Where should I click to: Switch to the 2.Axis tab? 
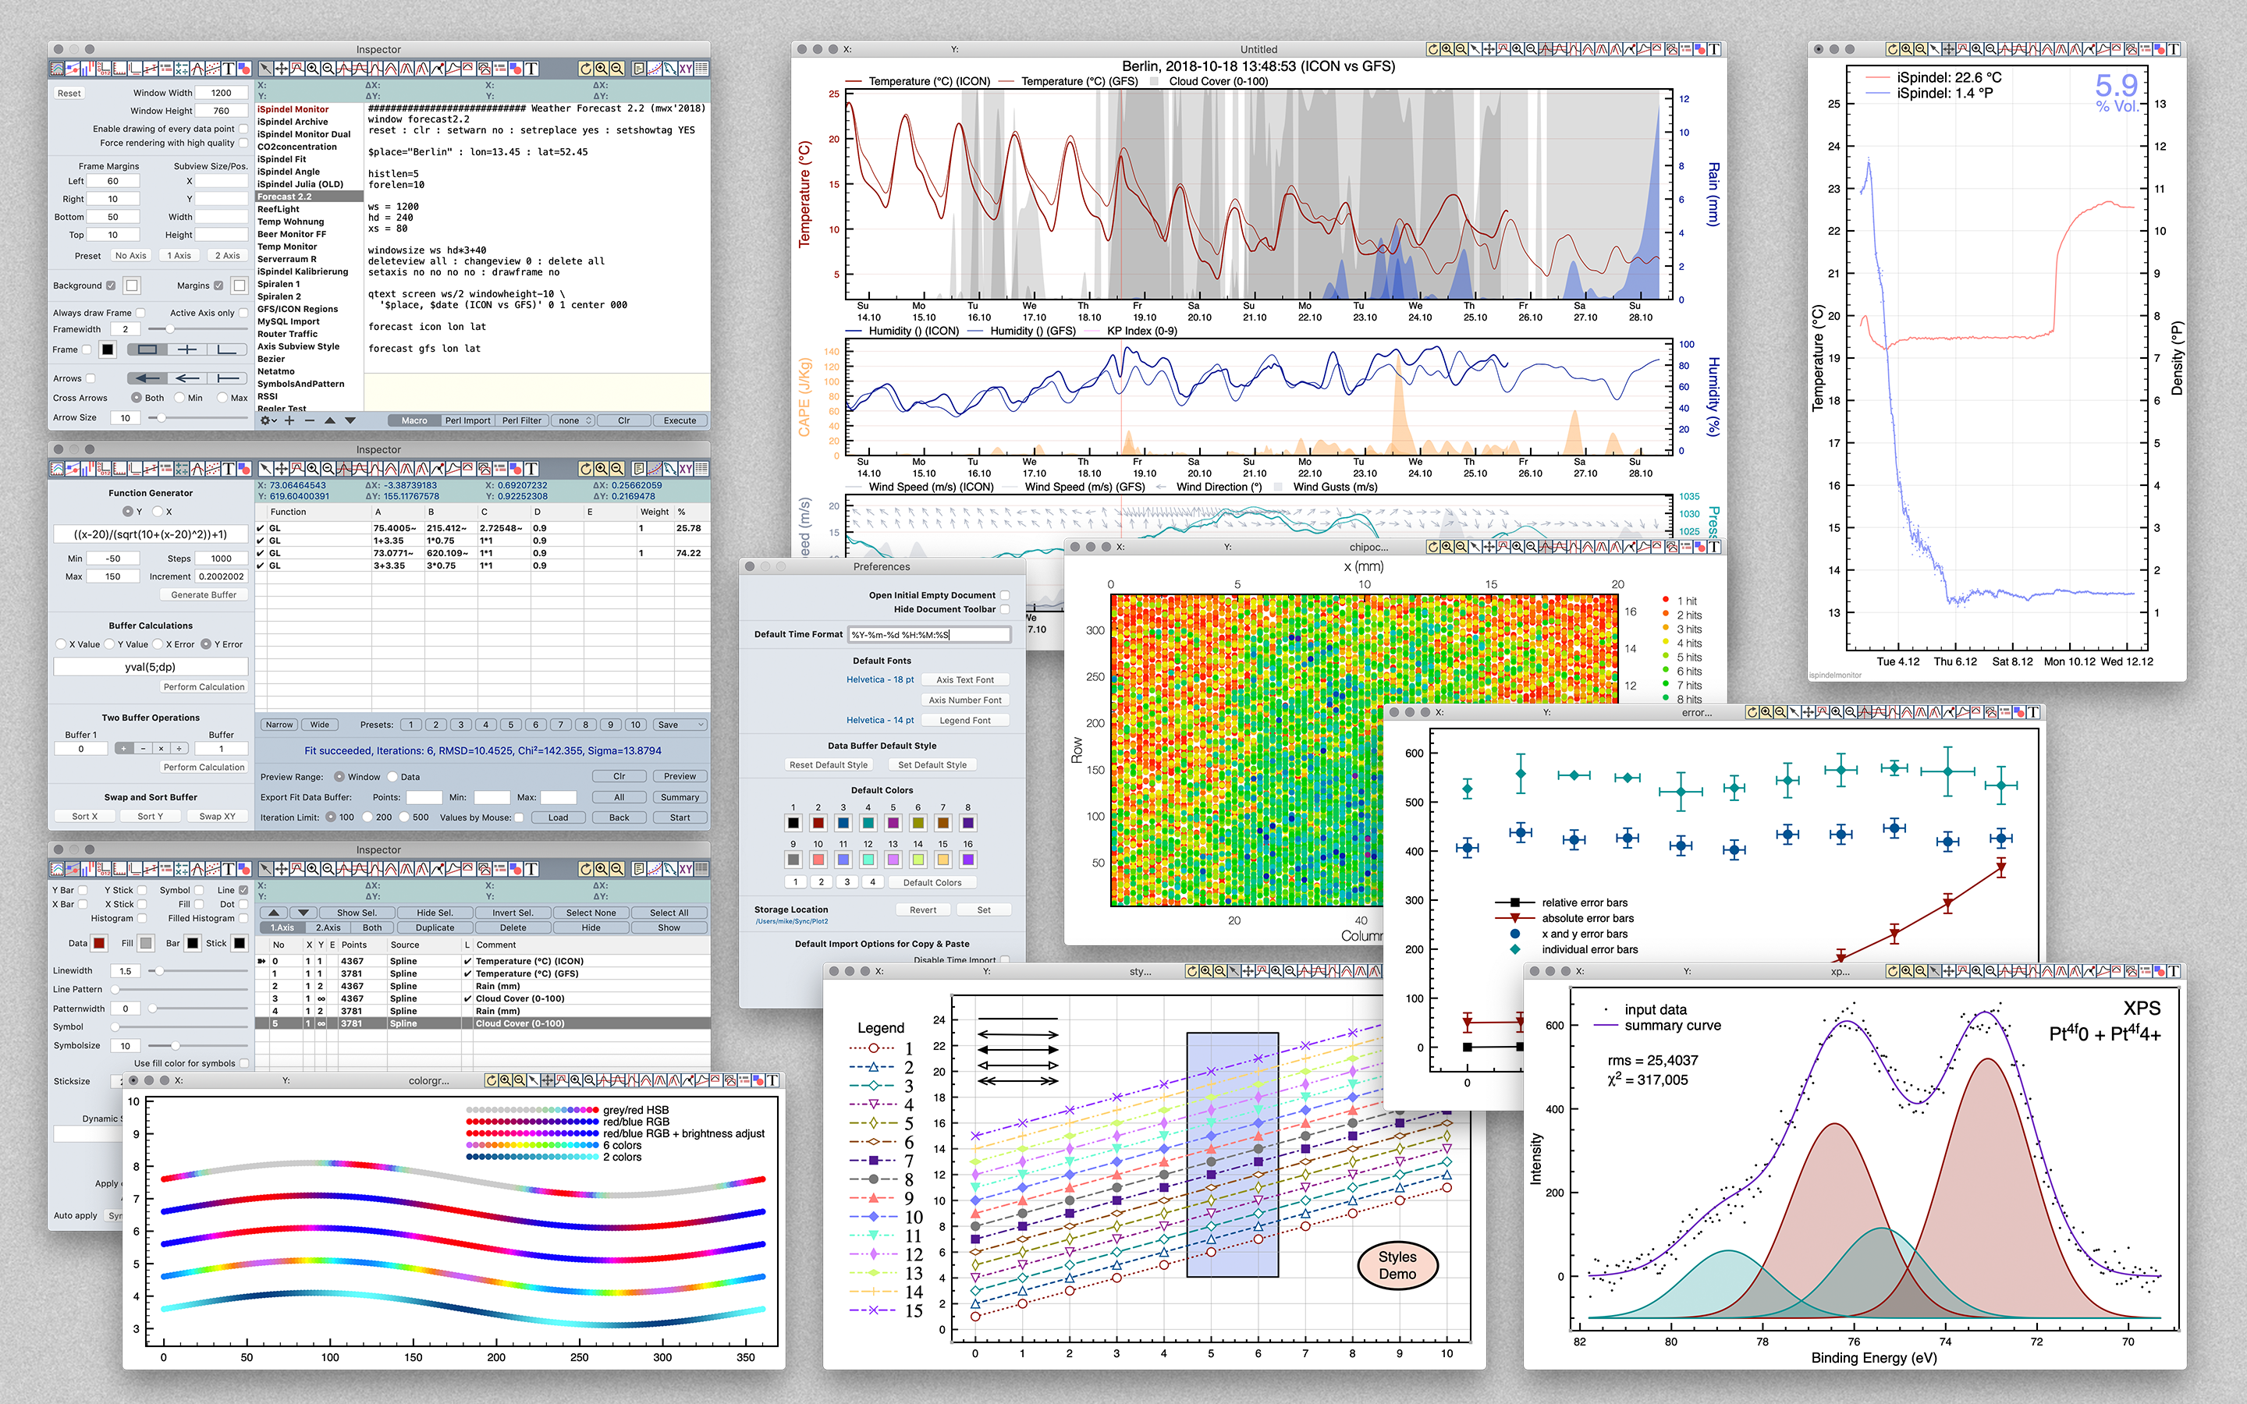point(328,927)
